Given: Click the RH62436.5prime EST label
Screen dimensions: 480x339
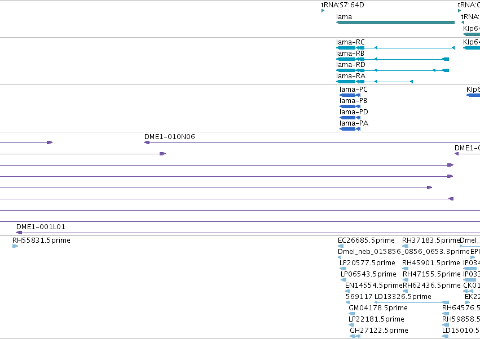Looking at the screenshot, I should 431,285.
